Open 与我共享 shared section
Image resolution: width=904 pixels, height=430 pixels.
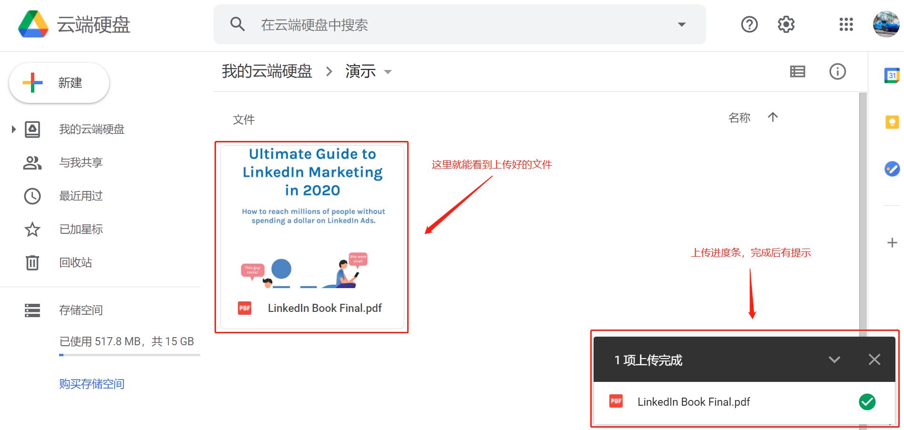81,162
